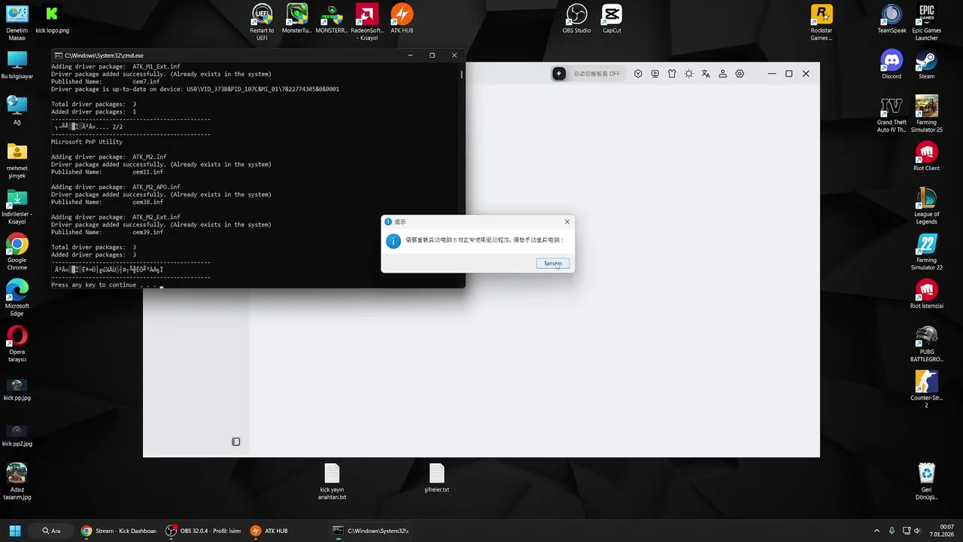Open the user account icon in ATK HUB
The height and width of the screenshot is (542, 963).
[723, 74]
